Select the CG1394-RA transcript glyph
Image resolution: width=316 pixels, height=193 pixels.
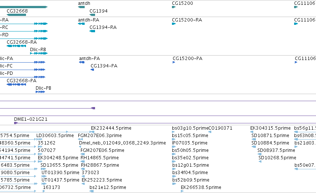(x=92, y=31)
